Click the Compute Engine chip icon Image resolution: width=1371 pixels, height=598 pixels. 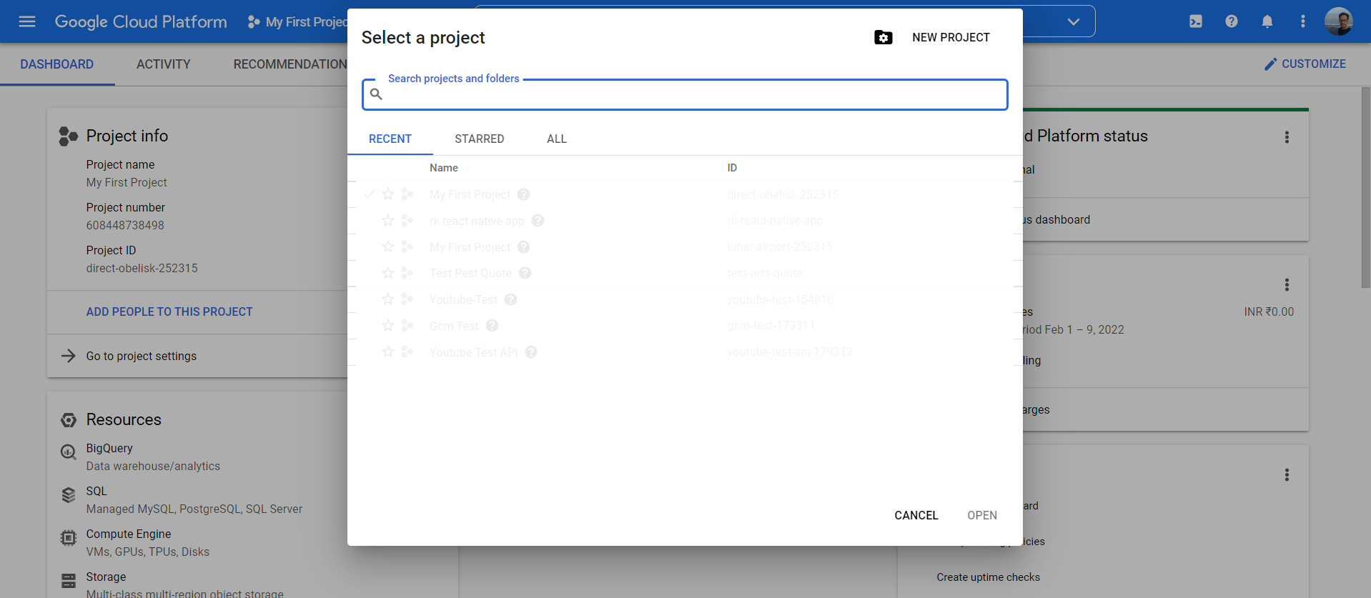click(69, 538)
